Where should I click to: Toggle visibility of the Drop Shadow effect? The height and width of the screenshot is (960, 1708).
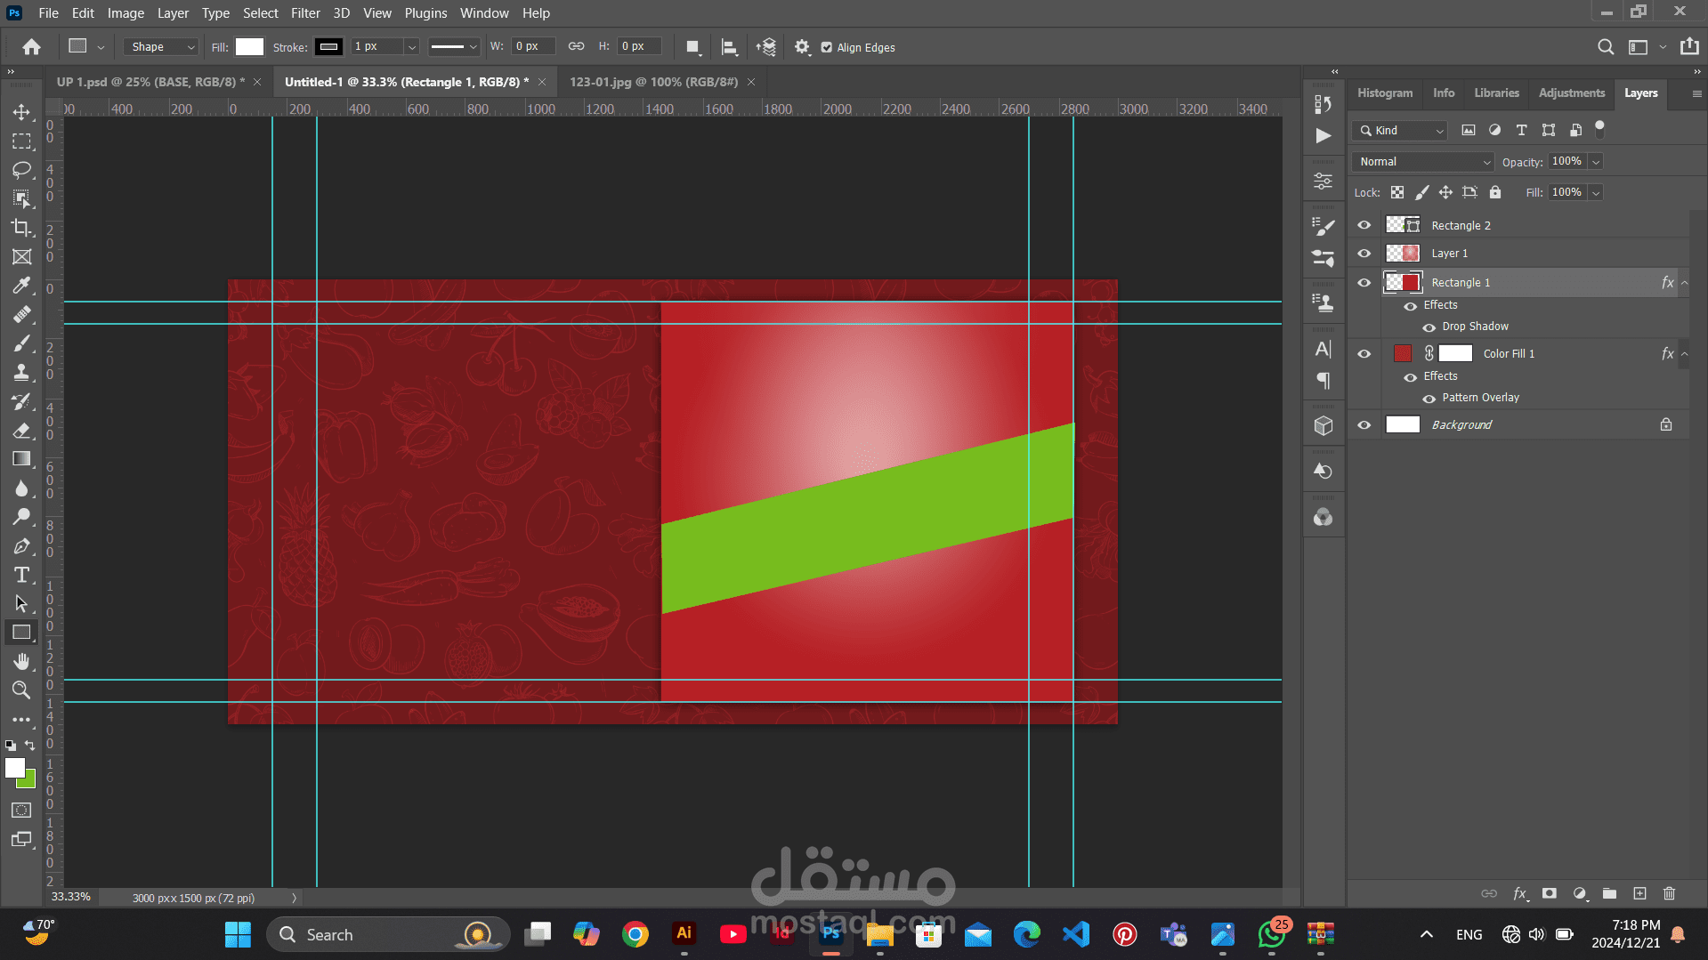(1429, 327)
